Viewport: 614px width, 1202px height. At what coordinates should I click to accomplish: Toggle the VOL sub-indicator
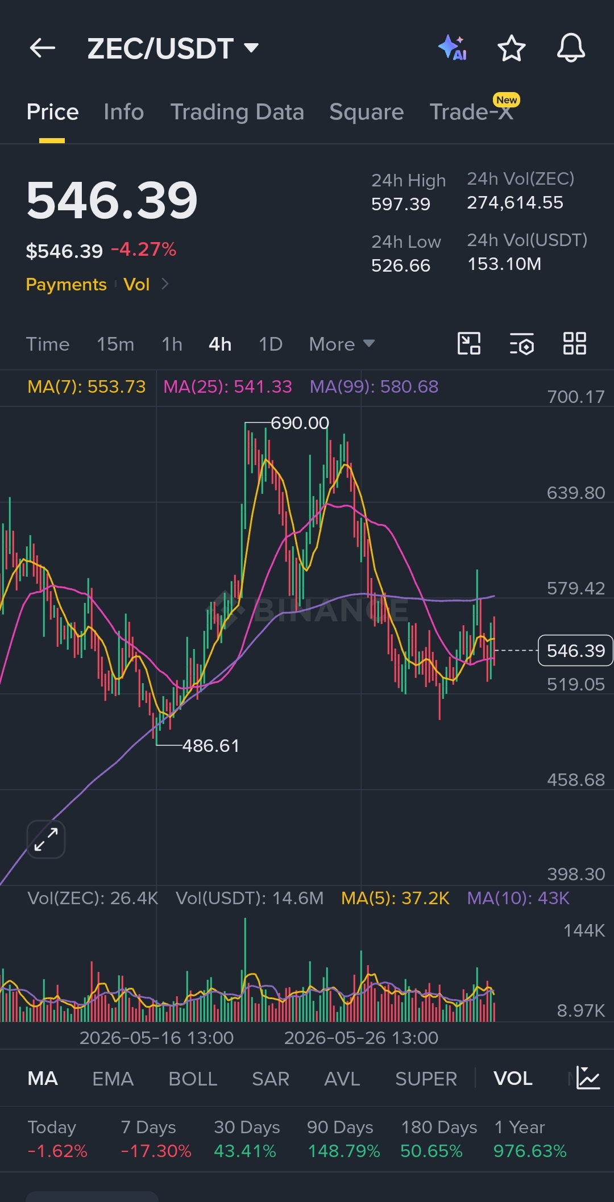513,1079
